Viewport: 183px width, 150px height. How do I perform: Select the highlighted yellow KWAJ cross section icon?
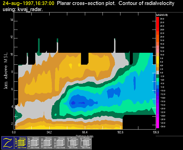(x=20, y=143)
